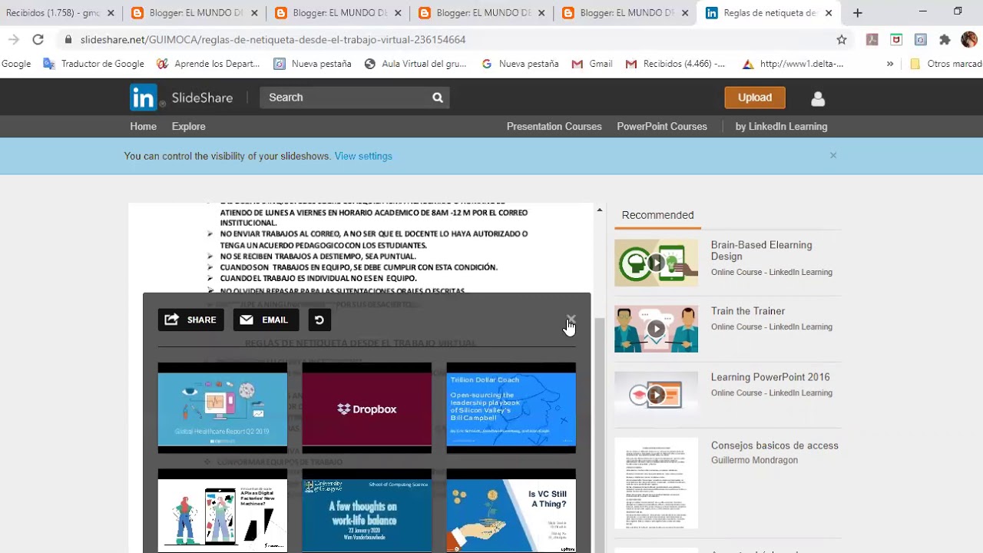
Task: Open Chrome extensions puzzle icon
Action: tap(945, 39)
